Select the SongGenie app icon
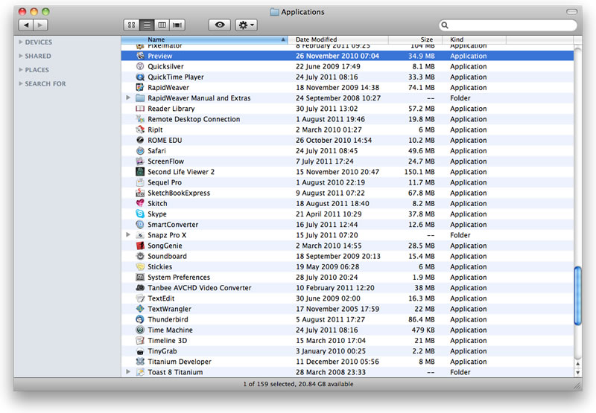The height and width of the screenshot is (413, 596). tap(140, 246)
